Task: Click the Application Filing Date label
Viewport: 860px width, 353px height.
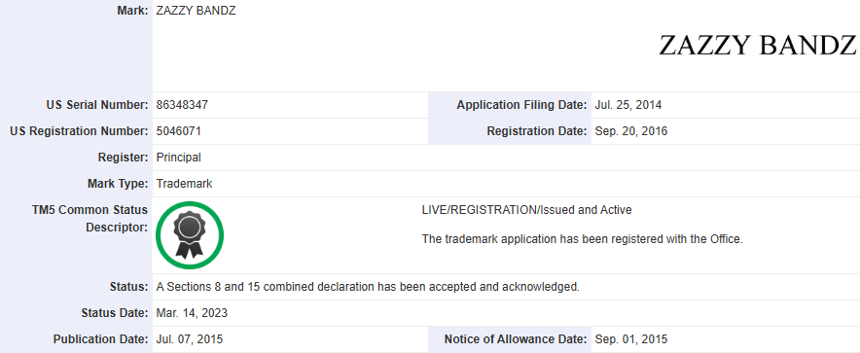Action: 521,105
